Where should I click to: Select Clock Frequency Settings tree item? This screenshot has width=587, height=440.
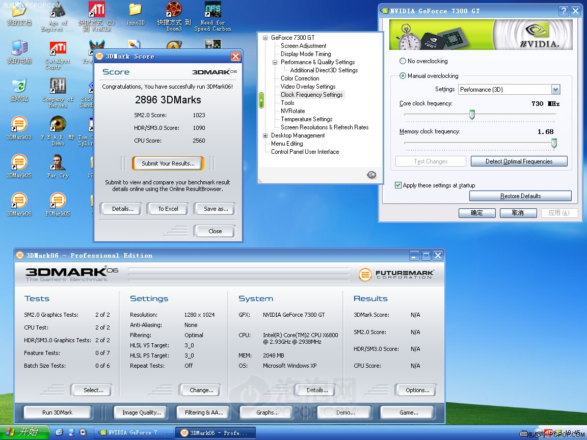point(311,95)
